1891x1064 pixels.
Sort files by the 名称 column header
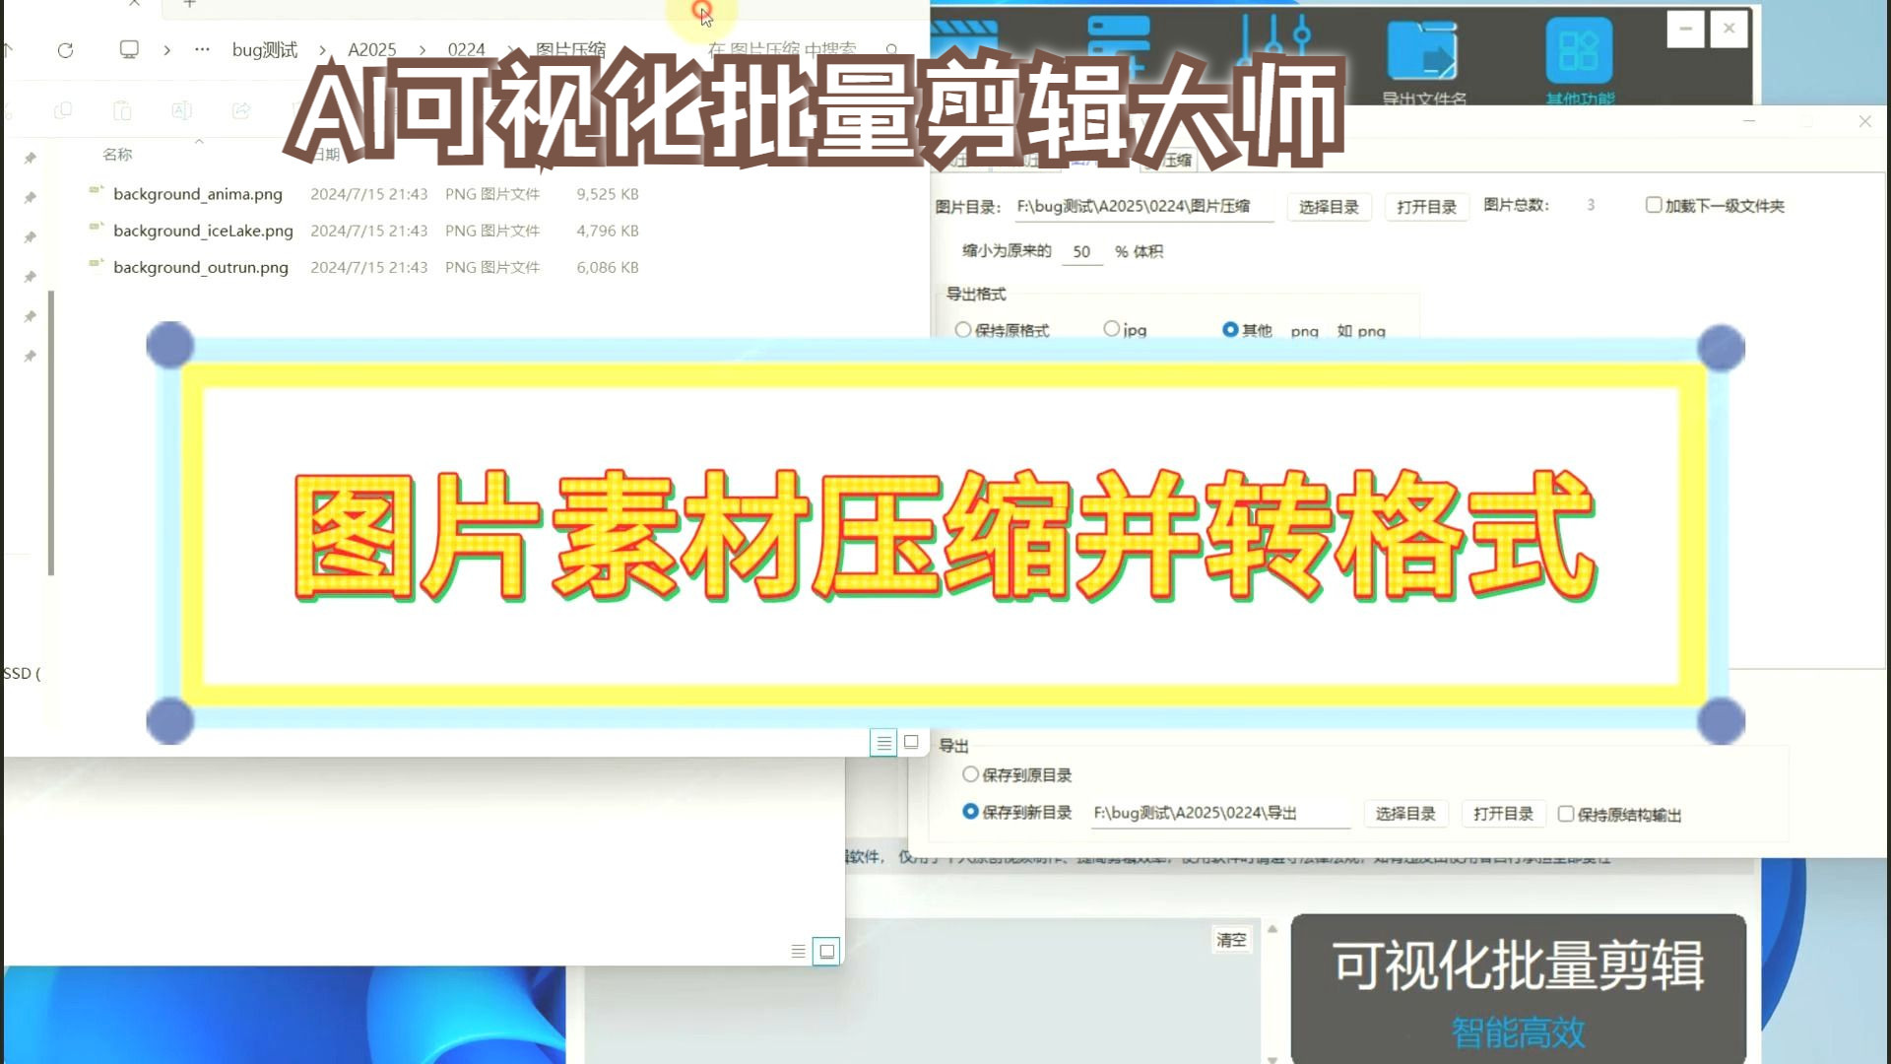pos(117,155)
